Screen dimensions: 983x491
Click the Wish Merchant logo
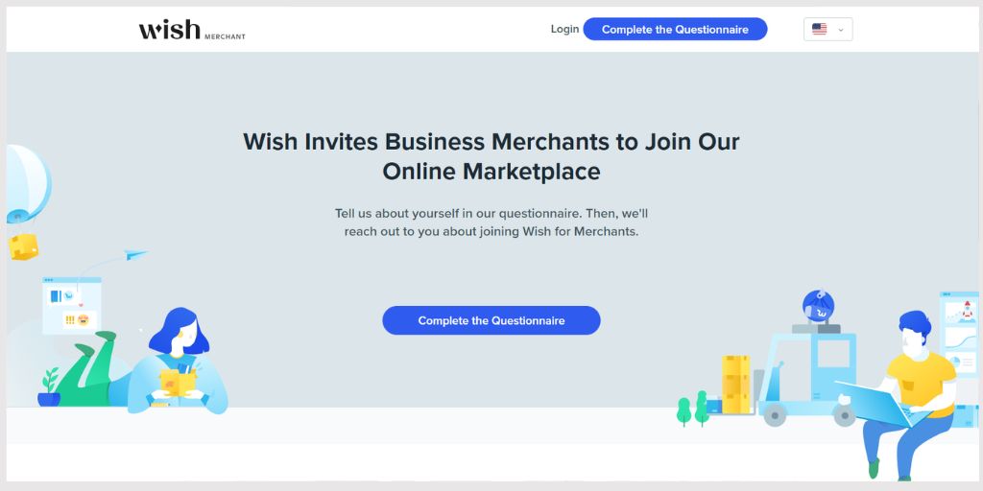pos(192,30)
